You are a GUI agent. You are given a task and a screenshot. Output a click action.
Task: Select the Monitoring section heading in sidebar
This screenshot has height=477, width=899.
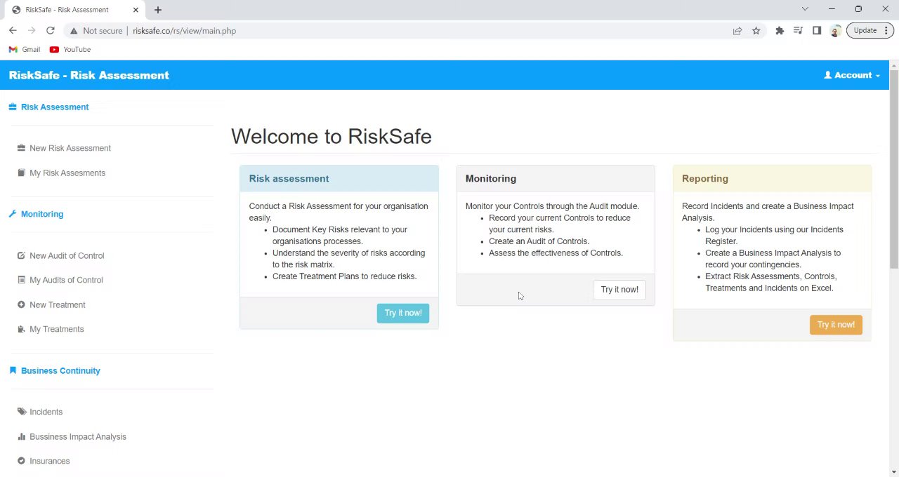tap(42, 214)
